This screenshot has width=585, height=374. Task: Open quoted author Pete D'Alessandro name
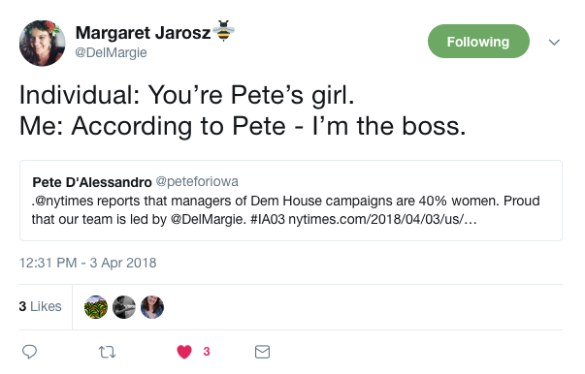click(x=92, y=182)
